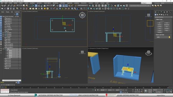Toggle the Angle Snap icon
Screen dimensions: 173x97
coord(66,6)
